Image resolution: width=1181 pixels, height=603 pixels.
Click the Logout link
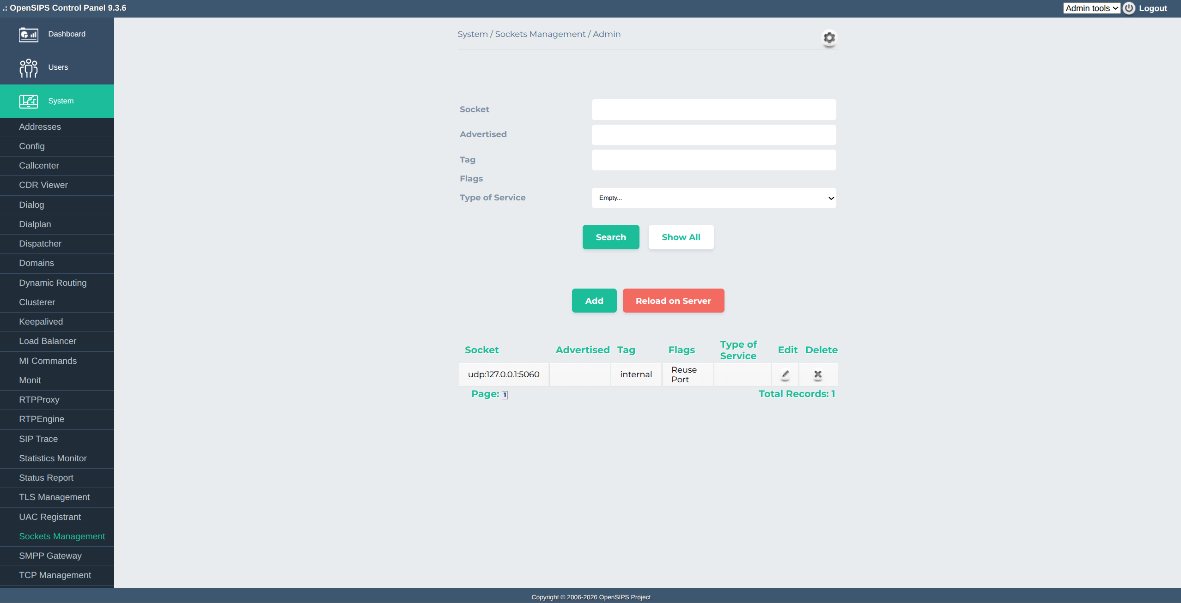click(1153, 8)
